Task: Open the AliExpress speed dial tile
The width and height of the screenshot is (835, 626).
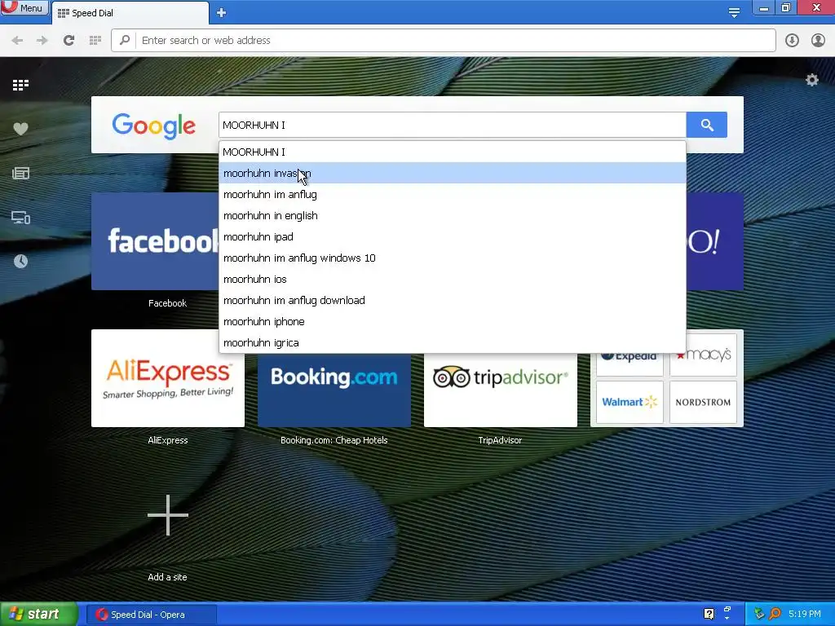Action: pyautogui.click(x=168, y=378)
